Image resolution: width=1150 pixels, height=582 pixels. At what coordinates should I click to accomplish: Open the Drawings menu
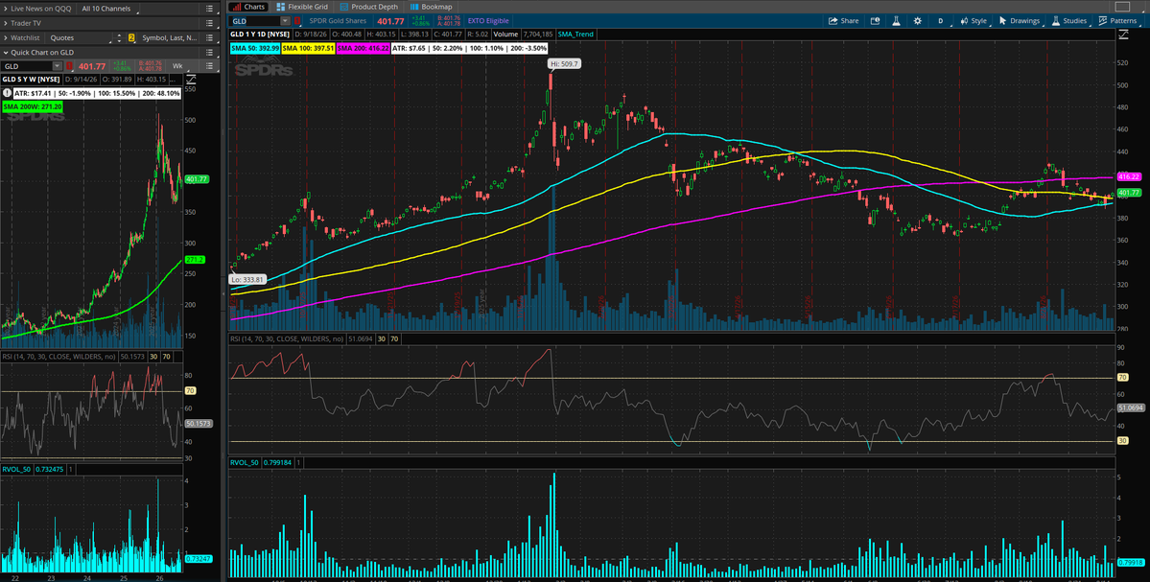click(1019, 21)
